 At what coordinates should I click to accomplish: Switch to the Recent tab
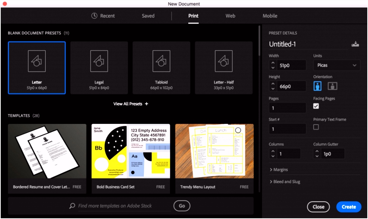coord(103,16)
